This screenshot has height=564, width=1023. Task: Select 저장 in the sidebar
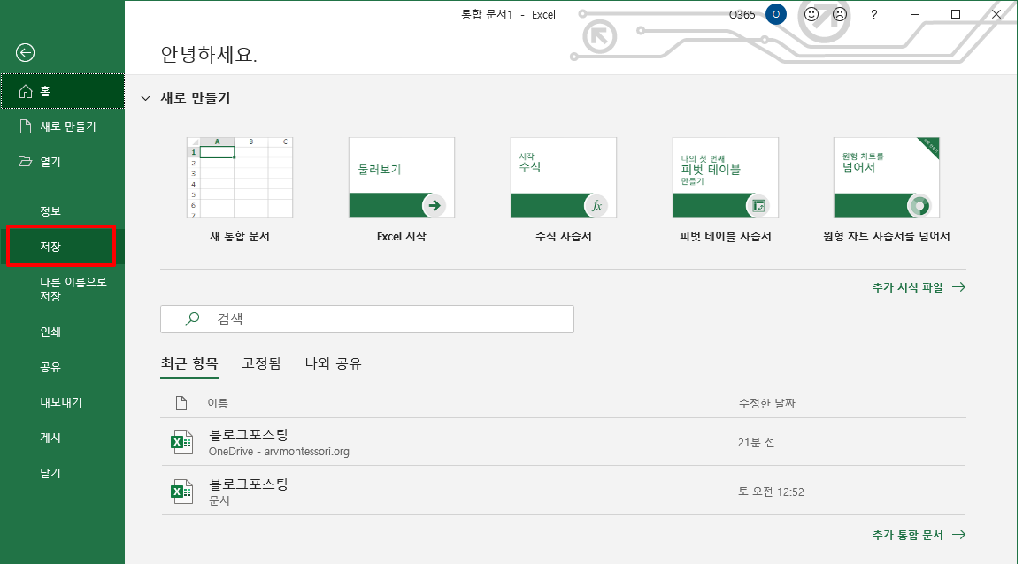pyautogui.click(x=61, y=246)
